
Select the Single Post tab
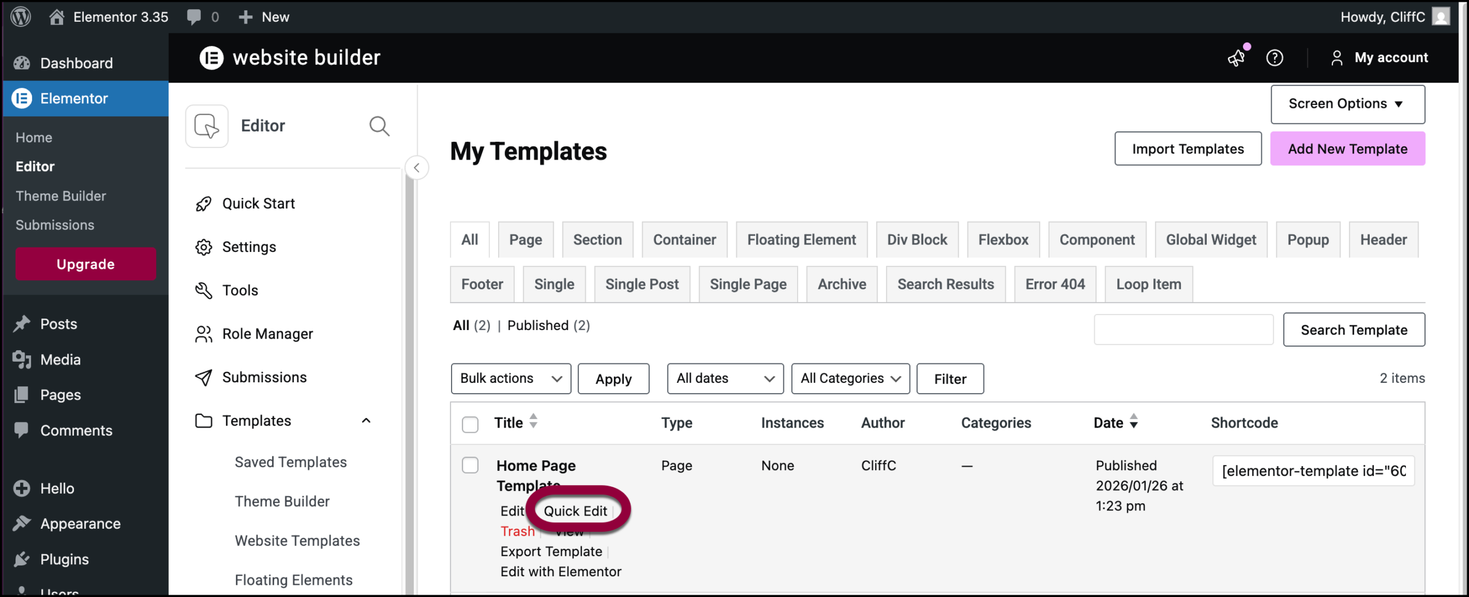(642, 284)
